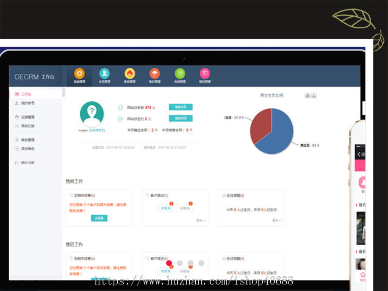The width and height of the screenshot is (388, 291).
Task: Click 去看看 in 售前 到期未续费 card
Action: (x=99, y=218)
